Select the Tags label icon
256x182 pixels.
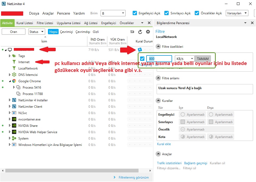click(x=14, y=56)
